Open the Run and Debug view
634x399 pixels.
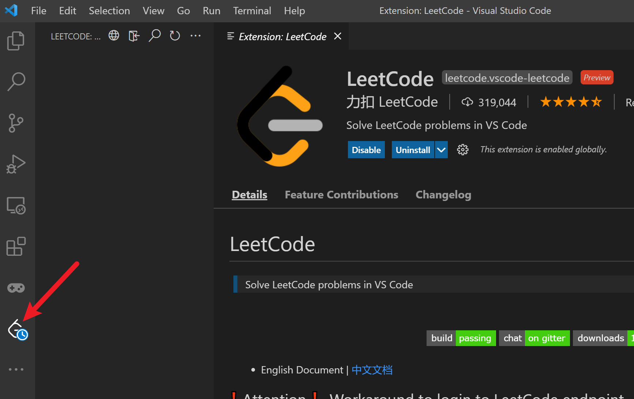[x=16, y=164]
